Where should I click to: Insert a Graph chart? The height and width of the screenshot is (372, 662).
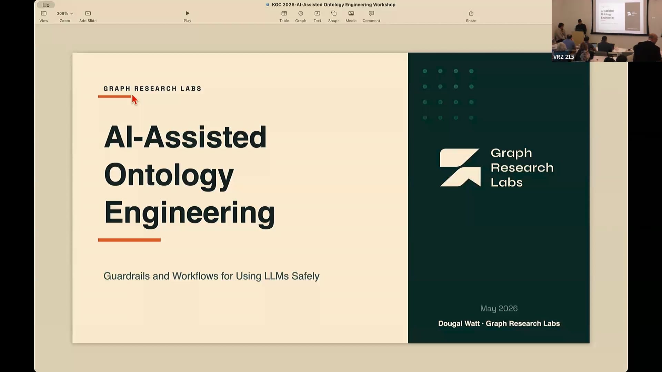pos(301,16)
